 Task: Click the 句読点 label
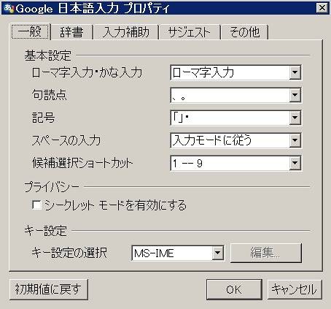click(50, 95)
